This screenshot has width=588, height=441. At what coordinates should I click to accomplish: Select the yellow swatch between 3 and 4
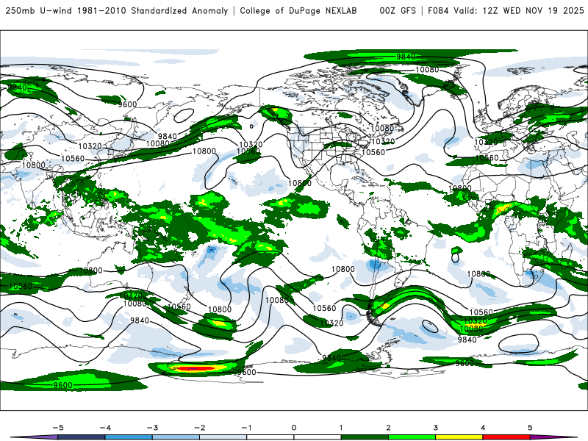click(459, 437)
